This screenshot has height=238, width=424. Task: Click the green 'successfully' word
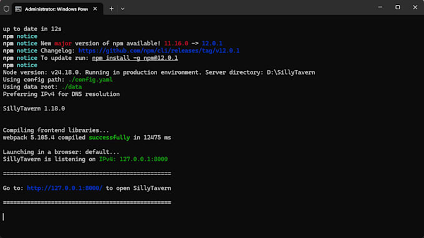pos(109,138)
